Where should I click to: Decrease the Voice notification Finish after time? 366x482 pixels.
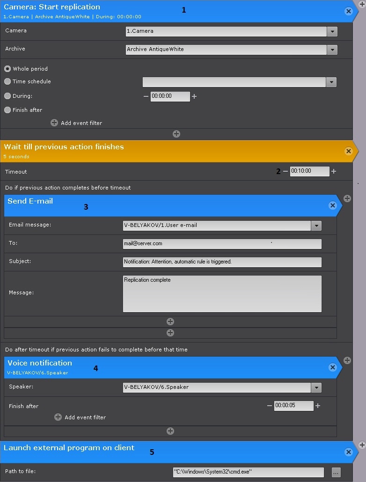[270, 406]
